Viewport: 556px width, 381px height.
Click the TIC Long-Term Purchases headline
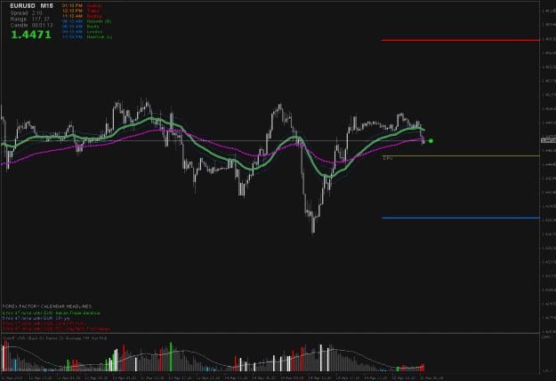click(56, 329)
